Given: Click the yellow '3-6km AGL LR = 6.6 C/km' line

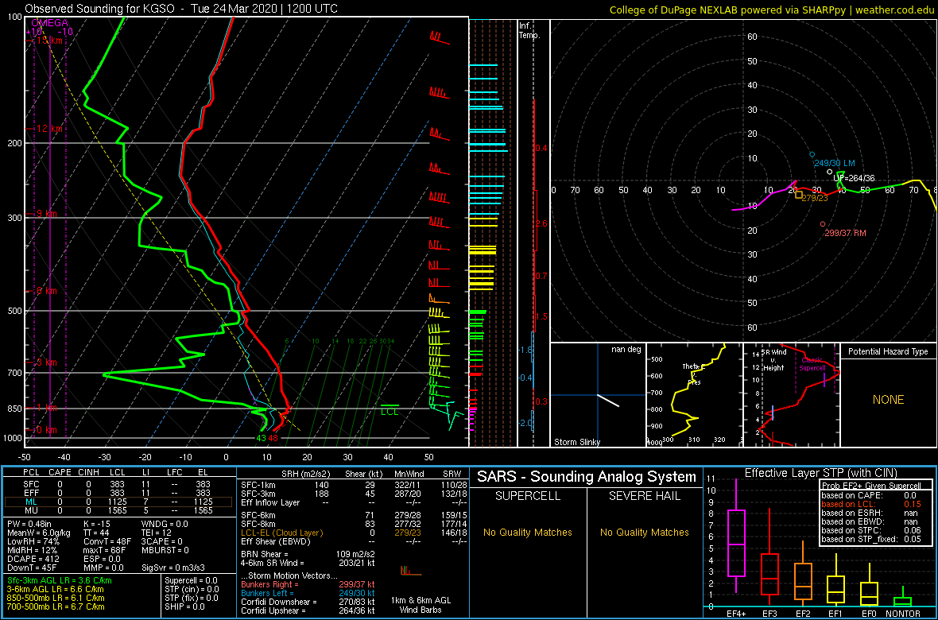Looking at the screenshot, I should click(56, 589).
